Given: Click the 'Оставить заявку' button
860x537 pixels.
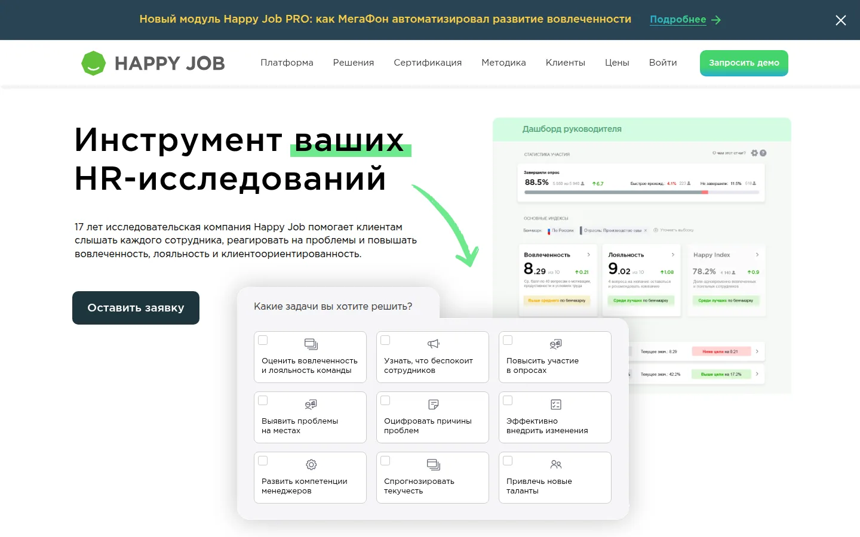Looking at the screenshot, I should [x=136, y=308].
